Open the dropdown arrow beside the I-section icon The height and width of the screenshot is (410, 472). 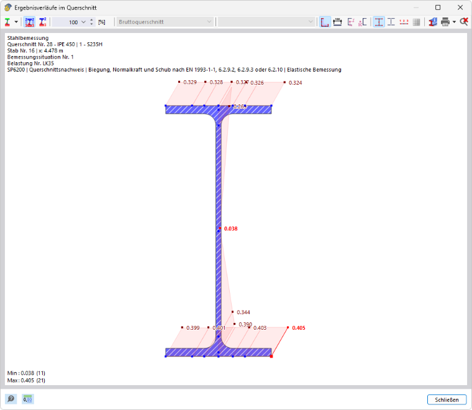coord(16,22)
